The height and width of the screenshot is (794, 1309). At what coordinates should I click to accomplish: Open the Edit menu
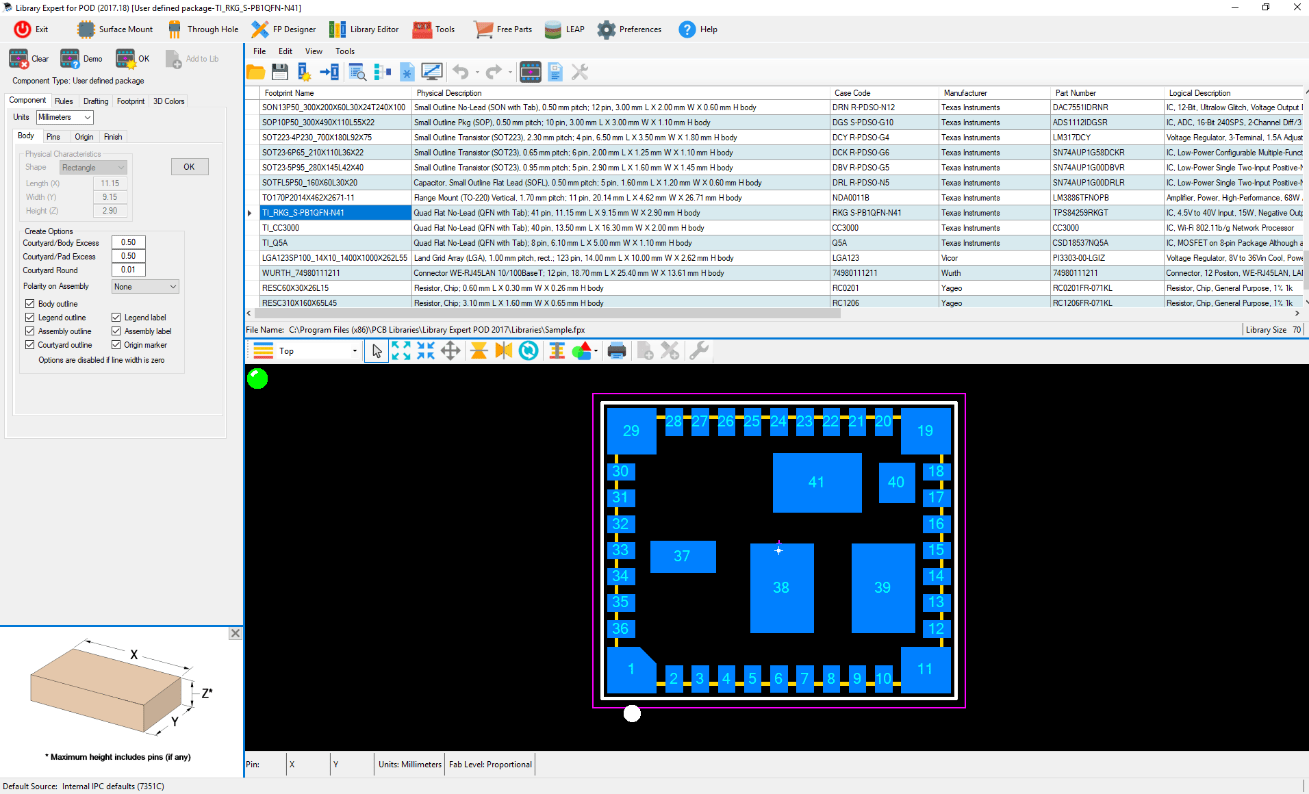pos(285,51)
